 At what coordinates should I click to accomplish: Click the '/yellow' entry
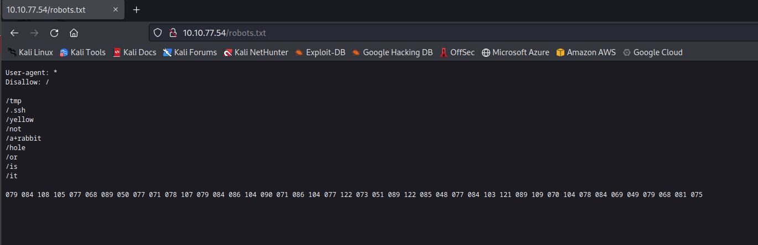pos(19,119)
